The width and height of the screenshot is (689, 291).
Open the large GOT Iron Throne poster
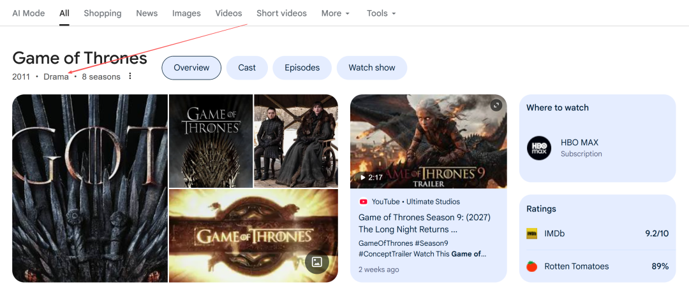pyautogui.click(x=90, y=188)
